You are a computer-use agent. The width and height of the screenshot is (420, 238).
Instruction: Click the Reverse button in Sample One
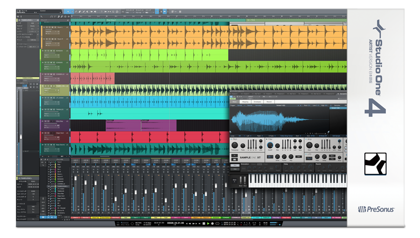(x=250, y=106)
